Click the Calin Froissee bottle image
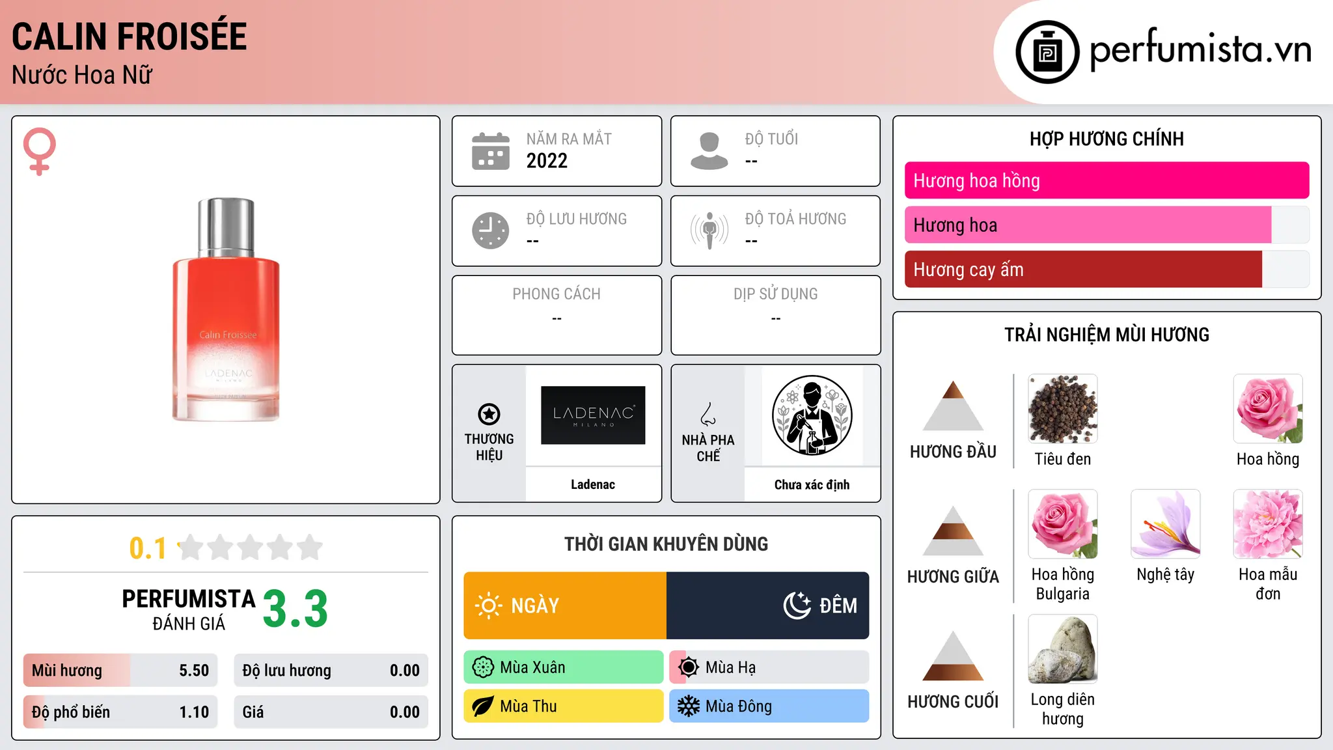Image resolution: width=1333 pixels, height=750 pixels. [226, 310]
